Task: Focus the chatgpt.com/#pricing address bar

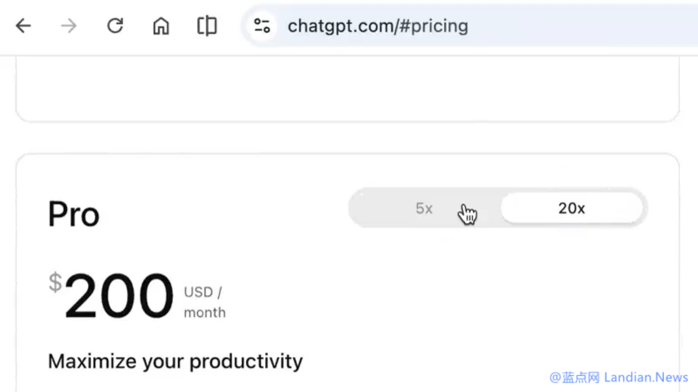Action: click(377, 26)
